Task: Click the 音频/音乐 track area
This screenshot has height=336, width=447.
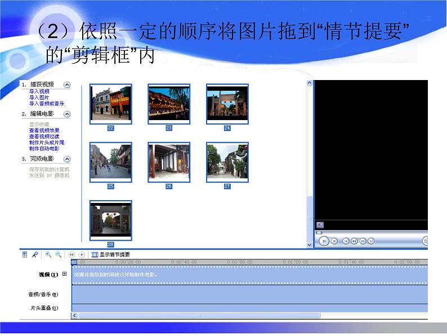Action: pyautogui.click(x=250, y=294)
